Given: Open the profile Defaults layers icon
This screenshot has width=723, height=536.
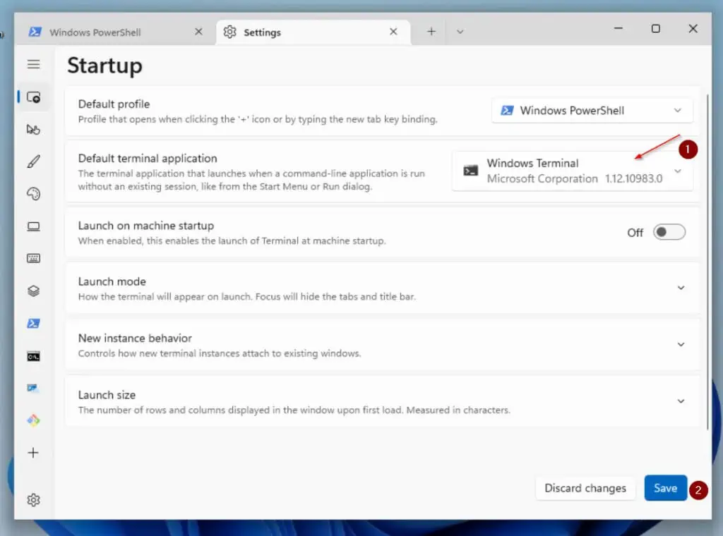Looking at the screenshot, I should (x=33, y=291).
